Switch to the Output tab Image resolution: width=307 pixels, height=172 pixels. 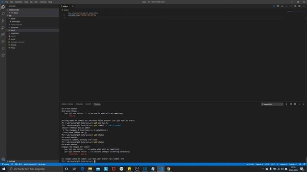[88, 104]
